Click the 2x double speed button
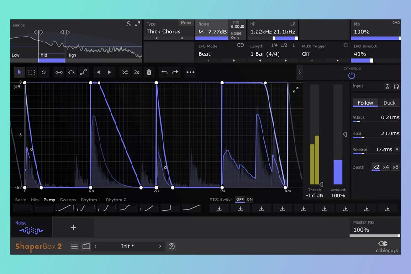This screenshot has width=411, height=274. point(137,72)
